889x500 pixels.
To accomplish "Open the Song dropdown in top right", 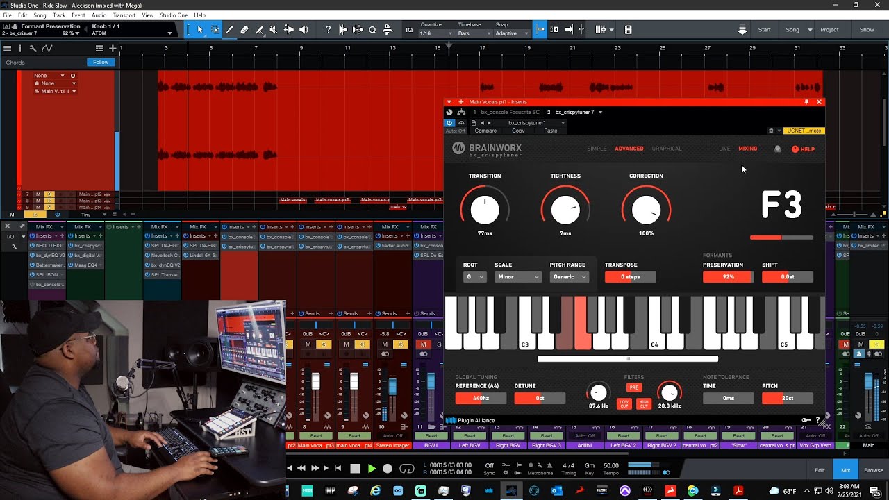I will pos(799,30).
